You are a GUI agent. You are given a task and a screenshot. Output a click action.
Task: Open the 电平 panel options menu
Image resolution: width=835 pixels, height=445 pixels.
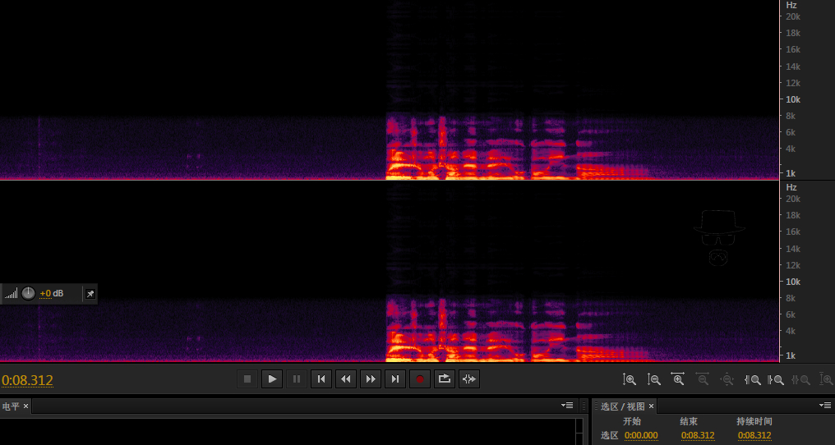click(x=566, y=406)
